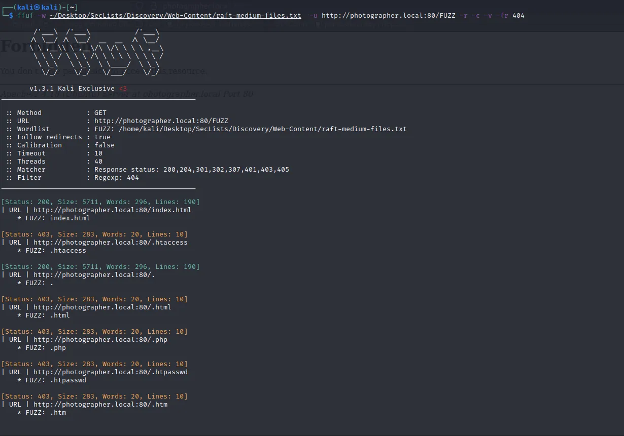Image resolution: width=624 pixels, height=436 pixels.
Task: Open the .htpasswd result URL
Action: [x=110, y=372]
